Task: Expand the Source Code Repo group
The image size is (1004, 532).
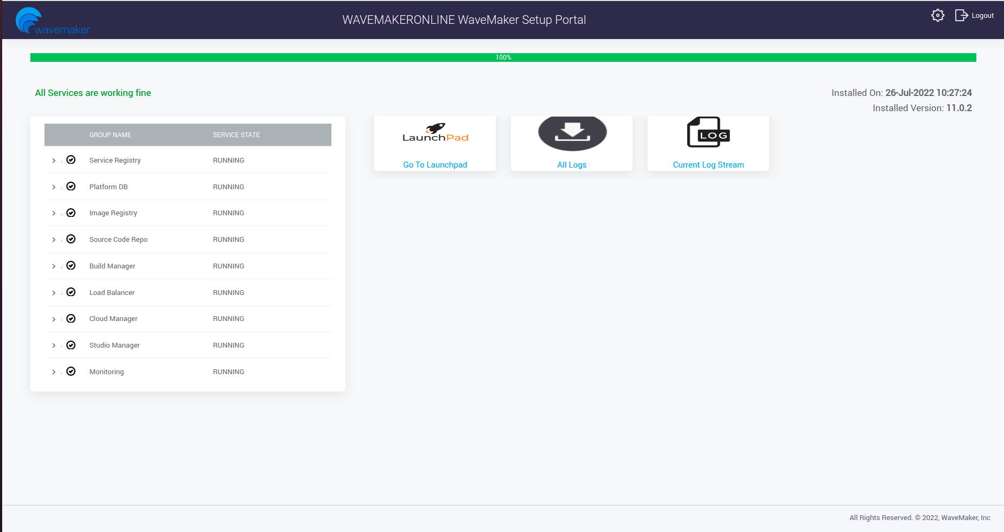Action: [x=54, y=240]
